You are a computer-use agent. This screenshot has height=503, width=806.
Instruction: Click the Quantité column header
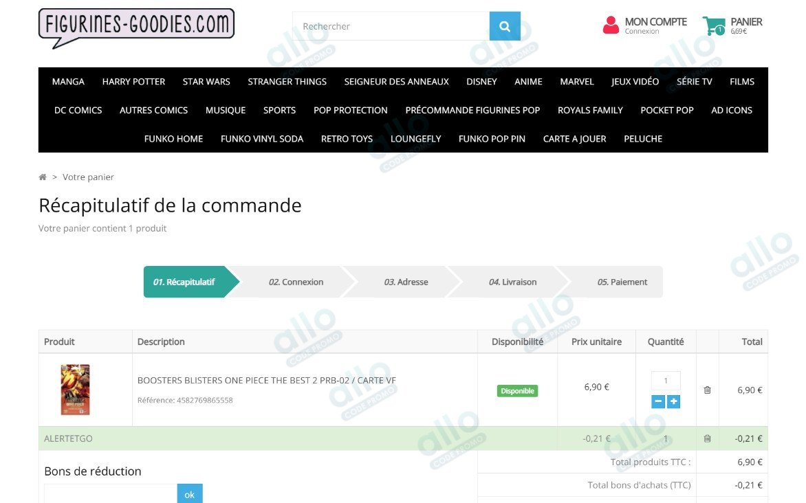[666, 342]
